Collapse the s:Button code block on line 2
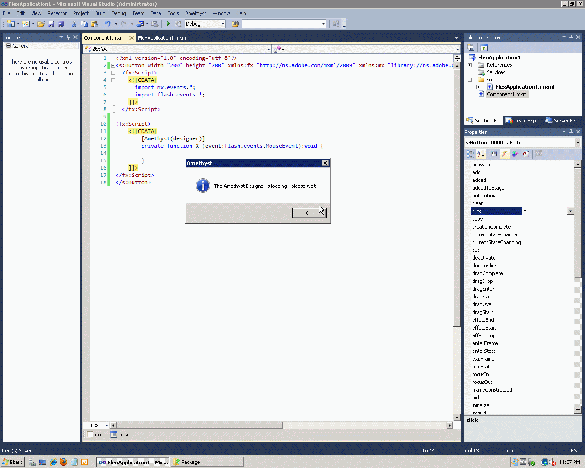This screenshot has width=585, height=468. coord(113,65)
